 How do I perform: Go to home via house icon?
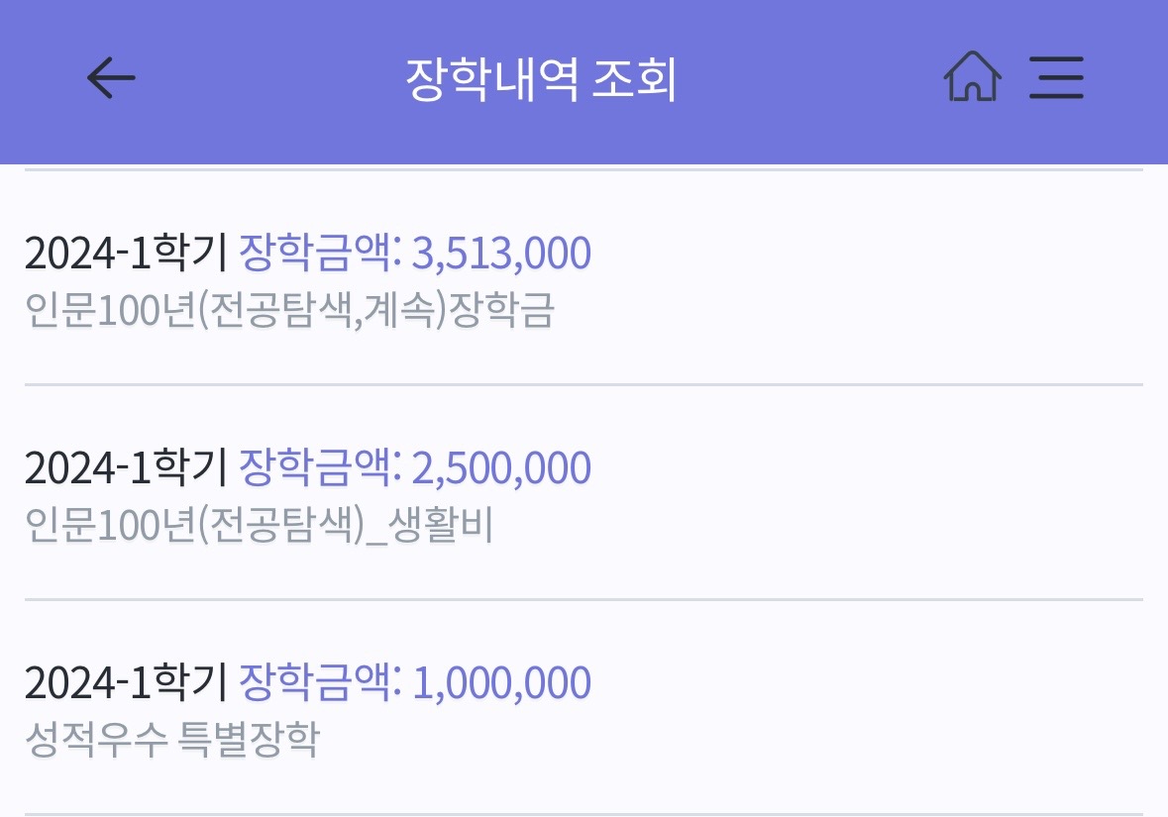coord(972,77)
